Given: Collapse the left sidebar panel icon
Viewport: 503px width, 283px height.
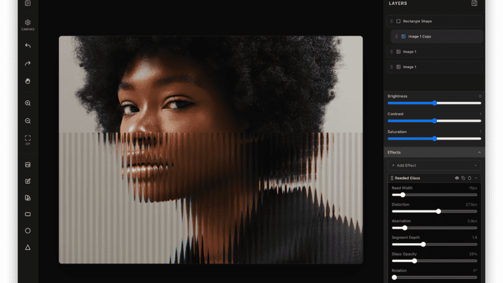Looking at the screenshot, I should click(x=28, y=3).
